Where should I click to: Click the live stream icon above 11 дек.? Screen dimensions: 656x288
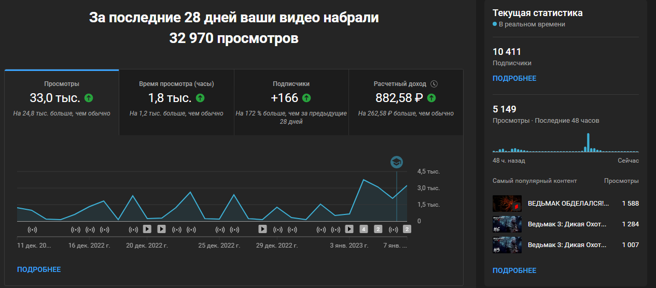[32, 229]
